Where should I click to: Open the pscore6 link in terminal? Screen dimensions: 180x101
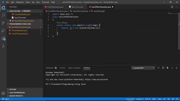[96, 79]
